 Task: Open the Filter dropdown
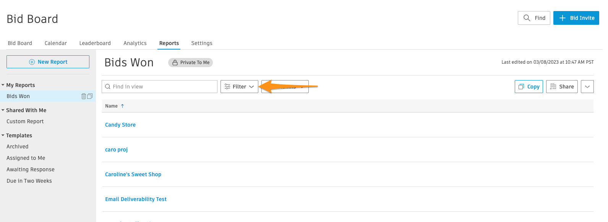pos(239,87)
